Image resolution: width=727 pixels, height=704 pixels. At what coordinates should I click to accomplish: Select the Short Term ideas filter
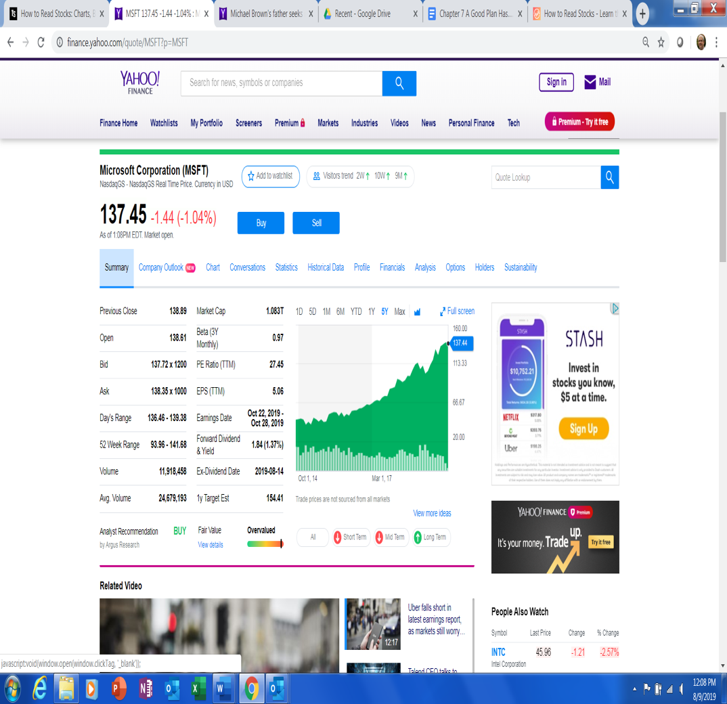click(x=351, y=537)
